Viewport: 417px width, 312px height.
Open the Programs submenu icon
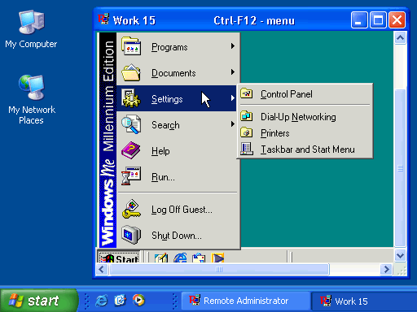pos(131,46)
